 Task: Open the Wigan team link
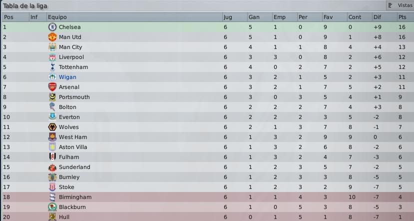click(67, 77)
